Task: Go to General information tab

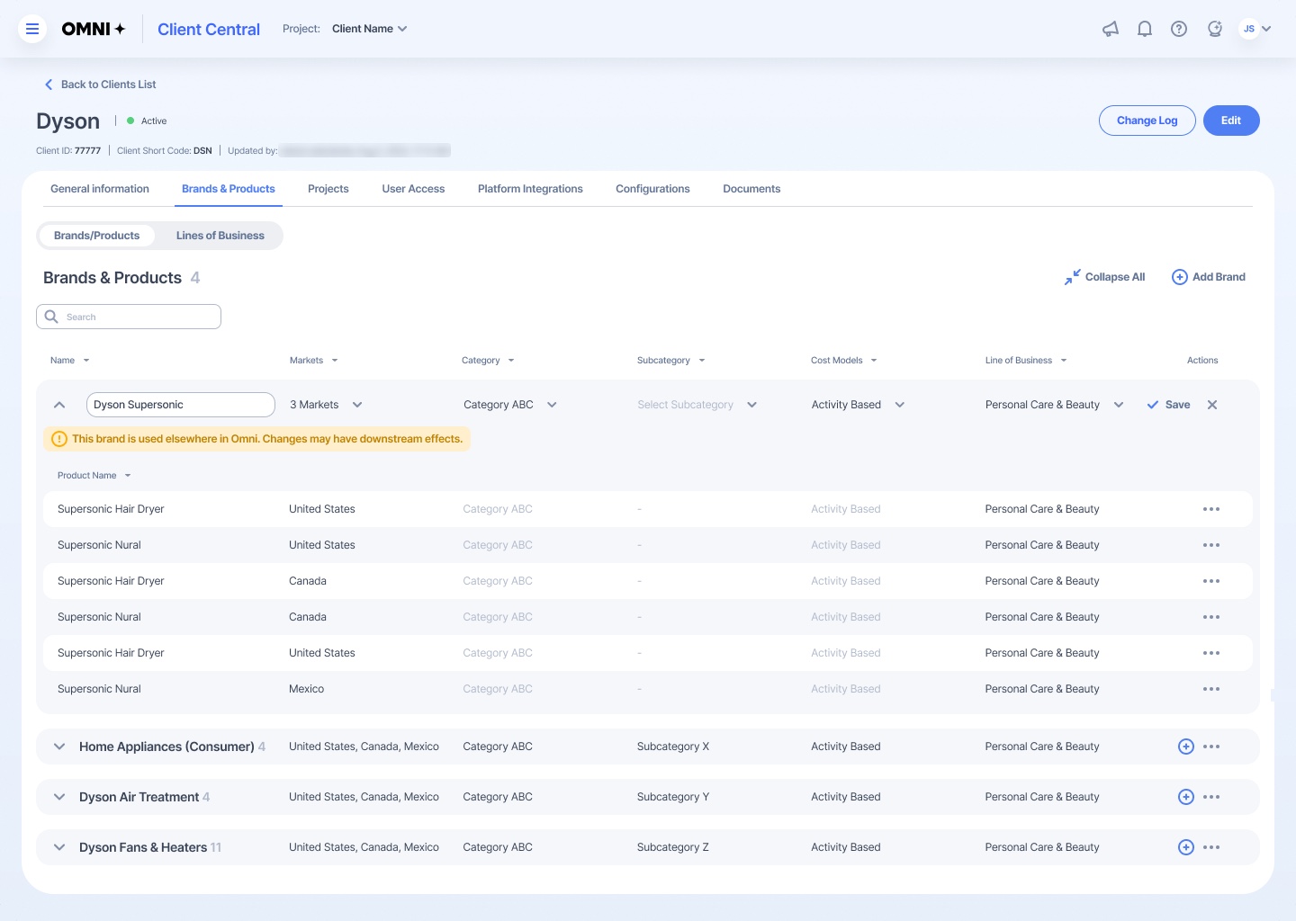Action: (100, 189)
